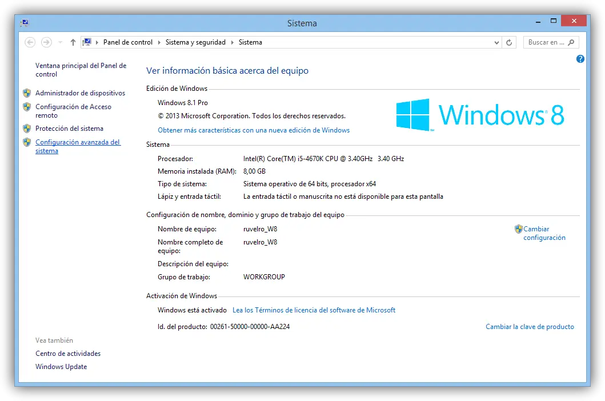This screenshot has height=401, width=605.
Task: Click the shield icon beside Configuración de Acceso remoto
Action: pyautogui.click(x=27, y=107)
